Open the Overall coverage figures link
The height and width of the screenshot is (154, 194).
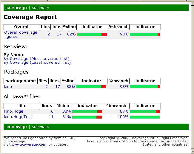pos(21,35)
